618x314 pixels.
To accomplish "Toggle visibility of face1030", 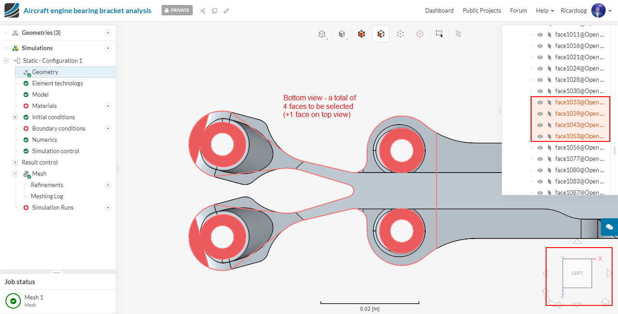I will [540, 91].
